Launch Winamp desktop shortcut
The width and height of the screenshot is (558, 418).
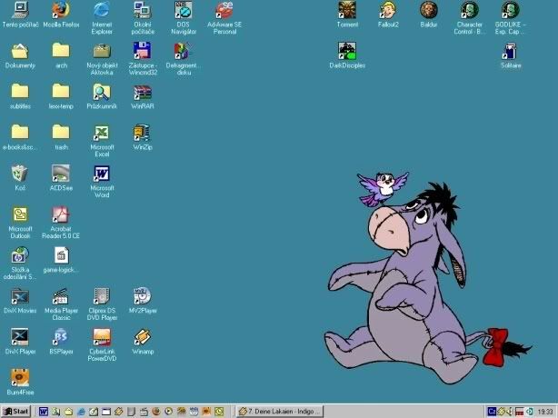point(143,342)
